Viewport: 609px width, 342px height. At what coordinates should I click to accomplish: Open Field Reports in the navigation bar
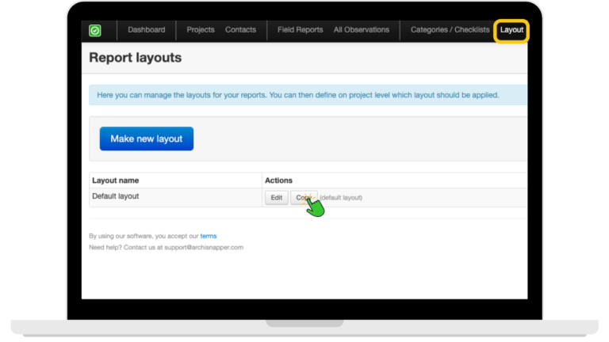[301, 30]
